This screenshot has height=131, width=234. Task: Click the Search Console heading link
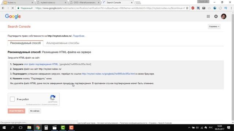pyautogui.click(x=19, y=27)
